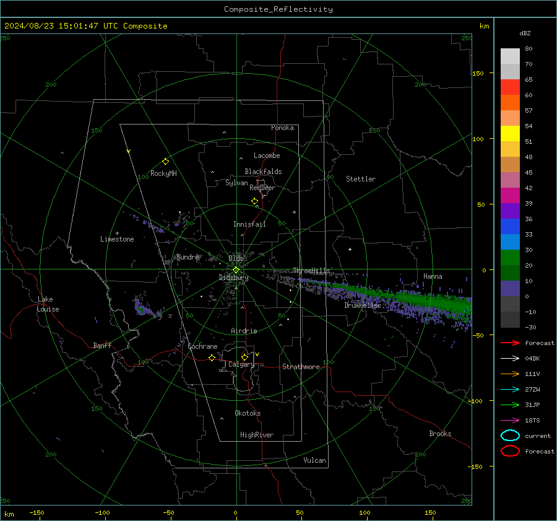Click the cyan current ellipse icon

click(x=510, y=436)
